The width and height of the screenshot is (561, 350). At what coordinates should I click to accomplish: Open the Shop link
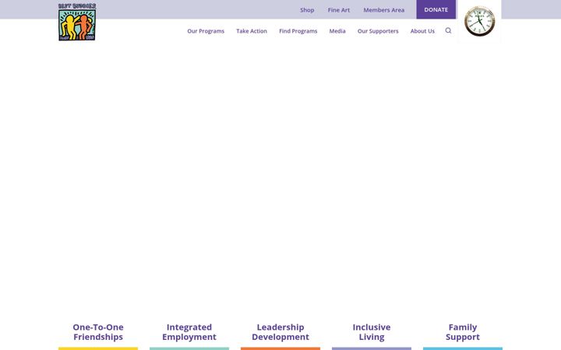pyautogui.click(x=307, y=10)
